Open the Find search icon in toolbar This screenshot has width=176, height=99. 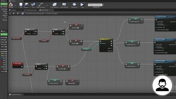click(x=33, y=5)
